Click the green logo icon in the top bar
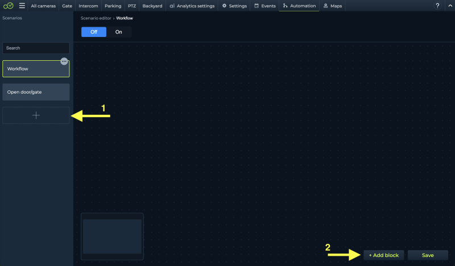The image size is (455, 266). tap(8, 6)
